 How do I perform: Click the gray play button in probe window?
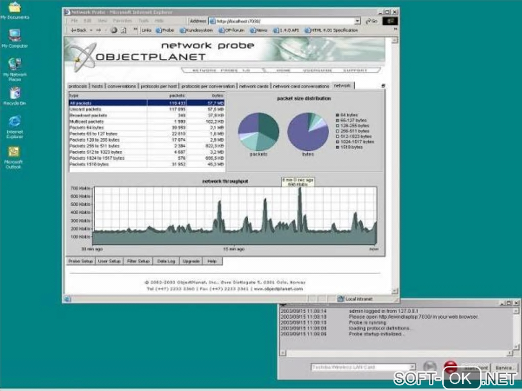pos(430,367)
